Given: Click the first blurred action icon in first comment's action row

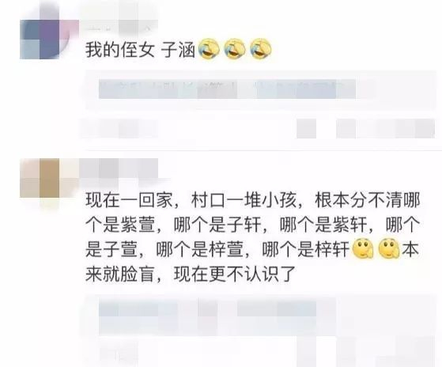Looking at the screenshot, I should (306, 129).
